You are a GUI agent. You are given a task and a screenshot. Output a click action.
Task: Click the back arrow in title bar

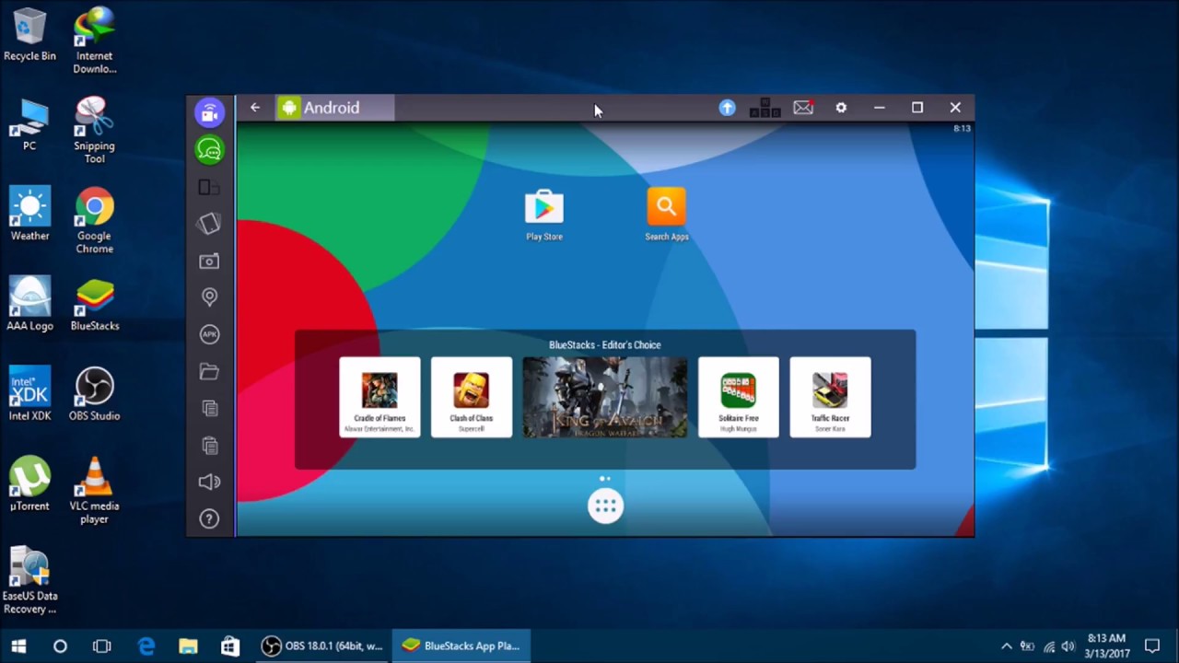click(x=255, y=108)
